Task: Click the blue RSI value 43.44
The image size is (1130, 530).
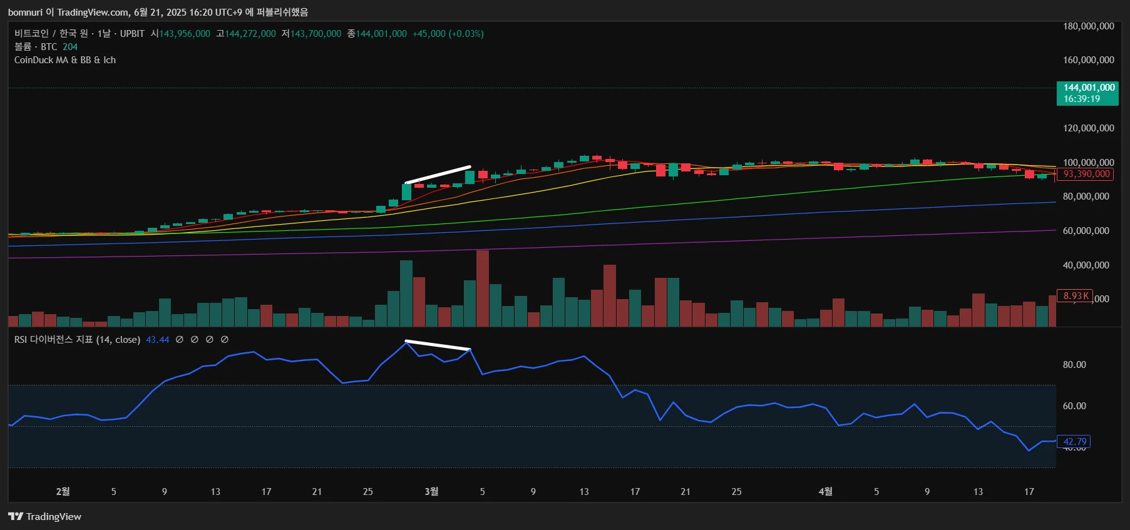Action: [x=157, y=340]
